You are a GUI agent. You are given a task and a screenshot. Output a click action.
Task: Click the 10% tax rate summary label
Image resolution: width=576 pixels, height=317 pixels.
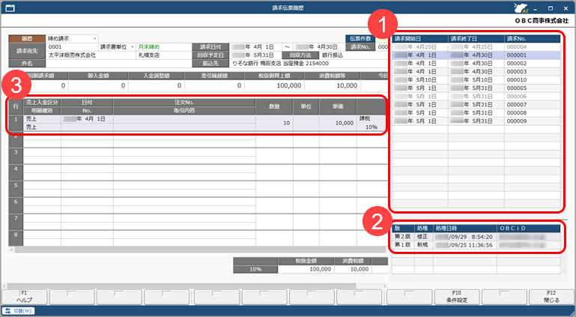click(x=255, y=269)
